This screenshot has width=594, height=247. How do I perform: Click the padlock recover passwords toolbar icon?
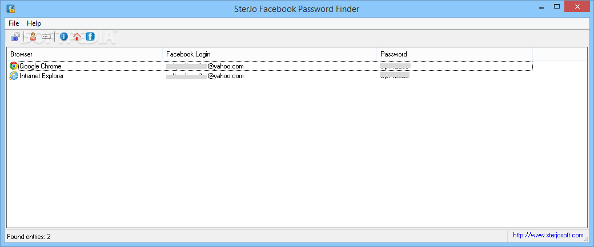coord(15,37)
